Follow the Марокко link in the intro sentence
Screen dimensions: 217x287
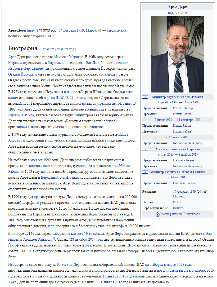click(x=93, y=30)
